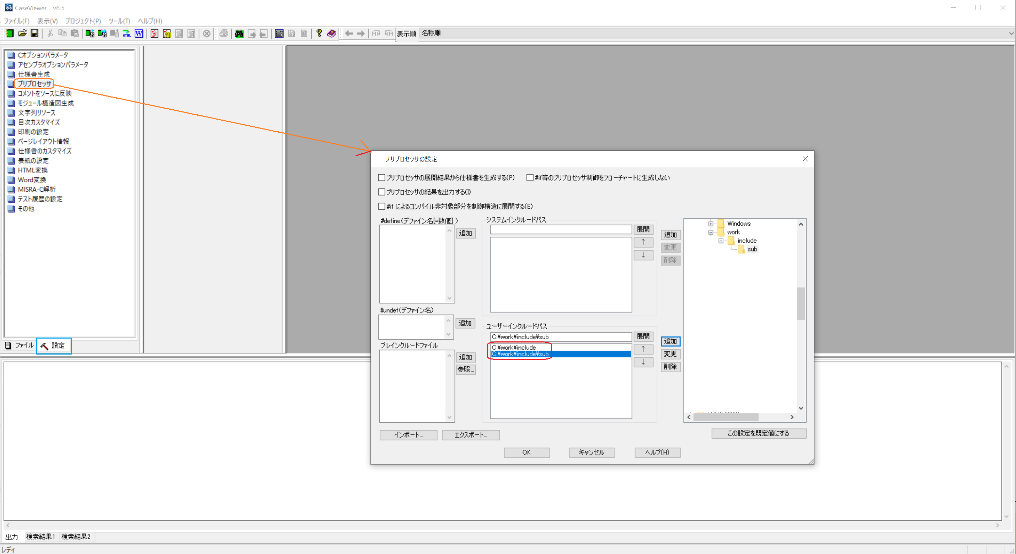1016x554 pixels.
Task: Click 参照... for pre-include file
Action: point(465,369)
